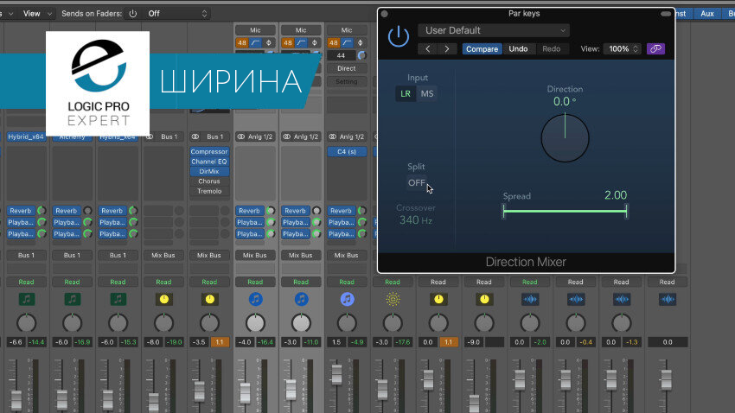Toggle the Compare button
The height and width of the screenshot is (413, 735).
482,48
